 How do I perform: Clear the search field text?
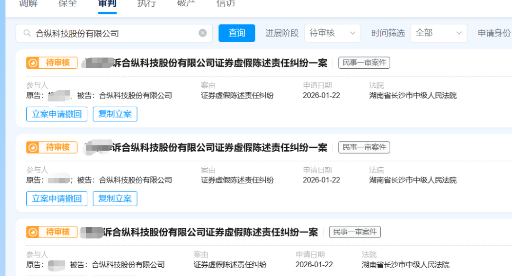coord(203,33)
